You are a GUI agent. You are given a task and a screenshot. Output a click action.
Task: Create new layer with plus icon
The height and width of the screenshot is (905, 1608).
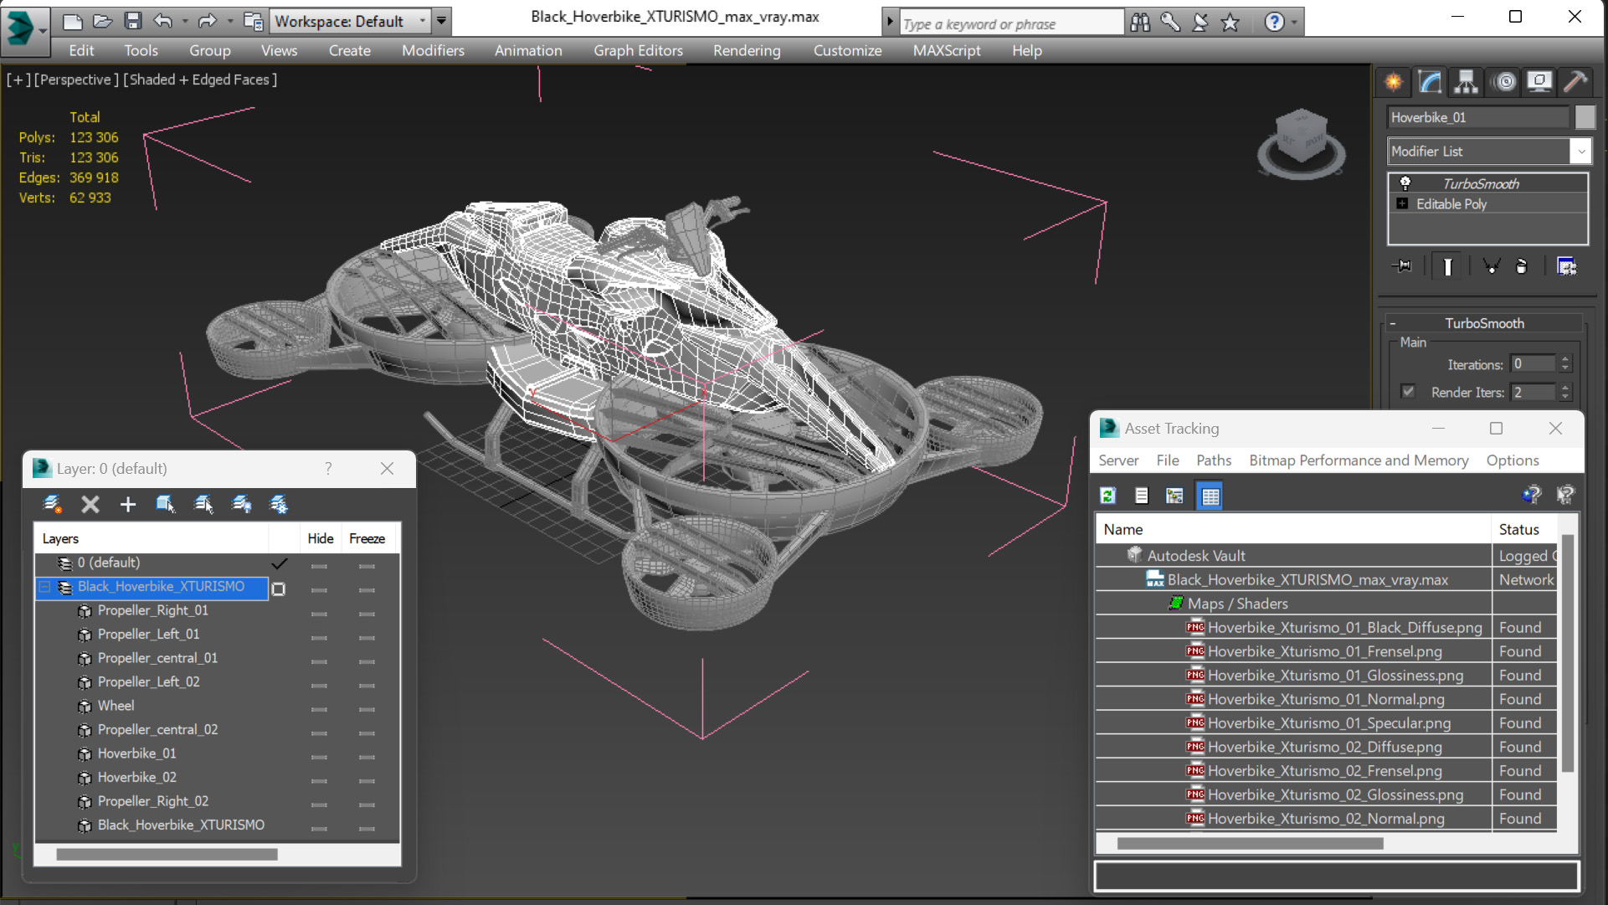[127, 504]
